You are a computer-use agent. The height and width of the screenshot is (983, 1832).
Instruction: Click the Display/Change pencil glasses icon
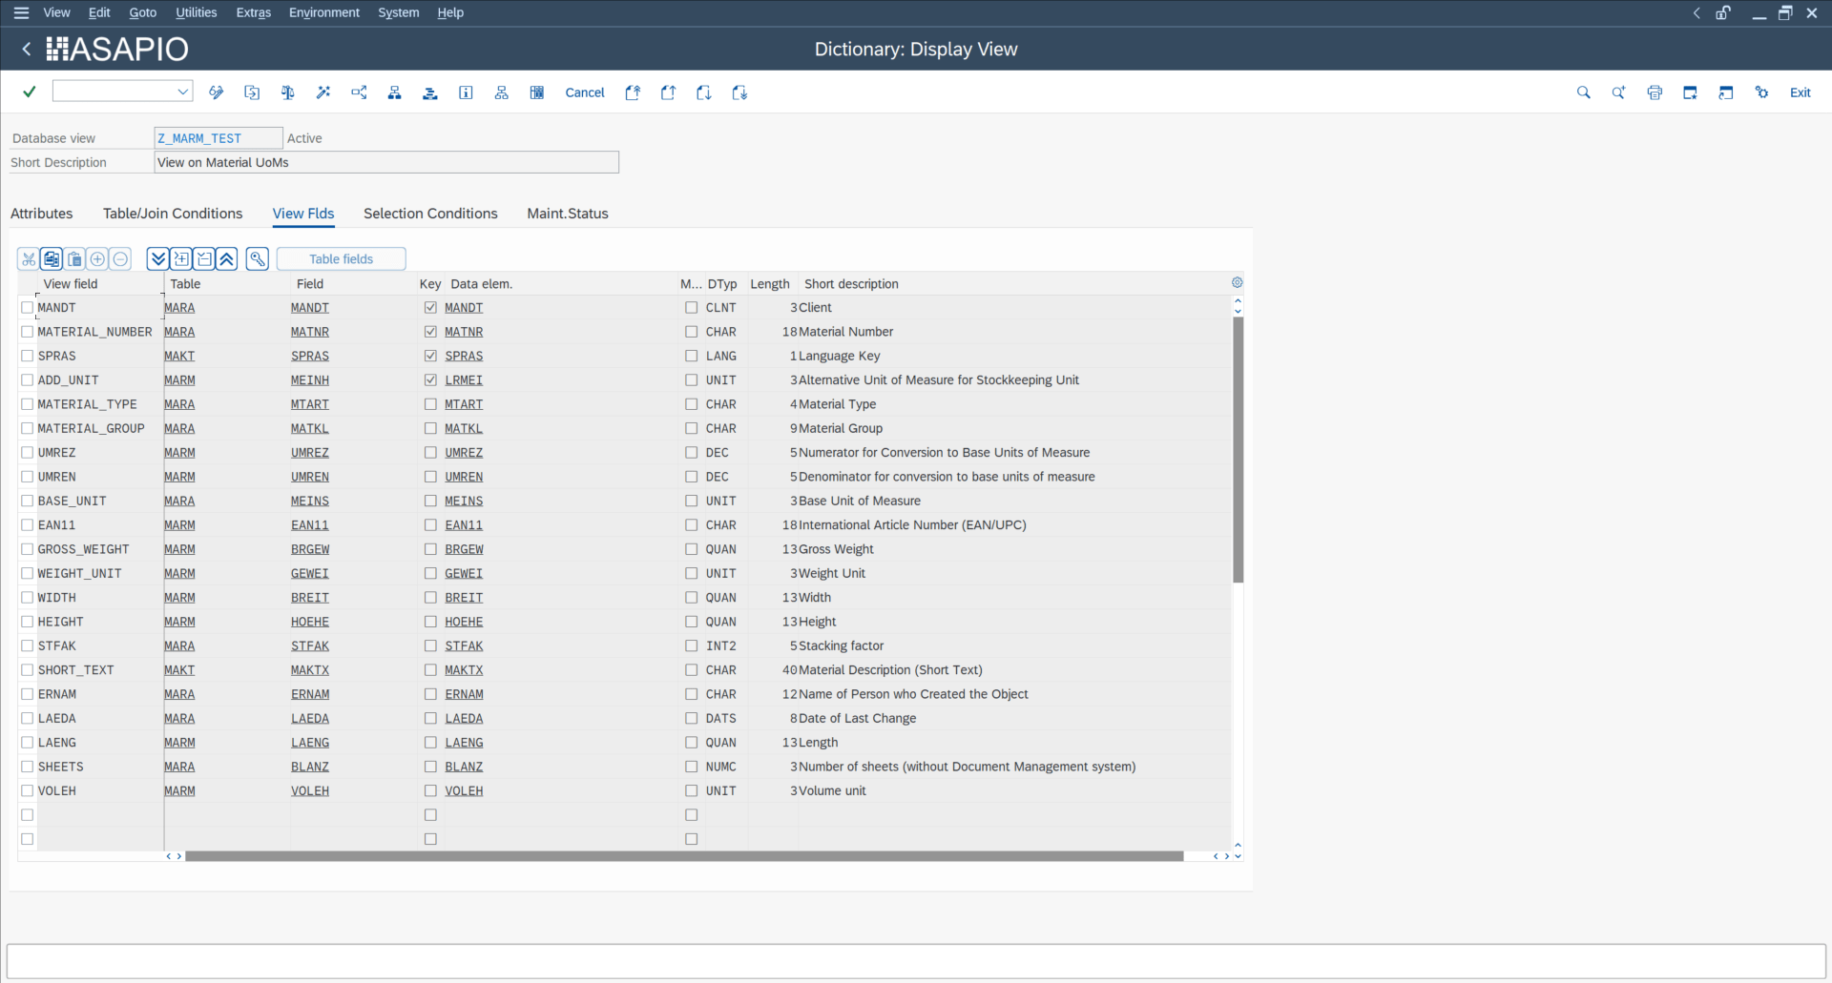click(217, 92)
